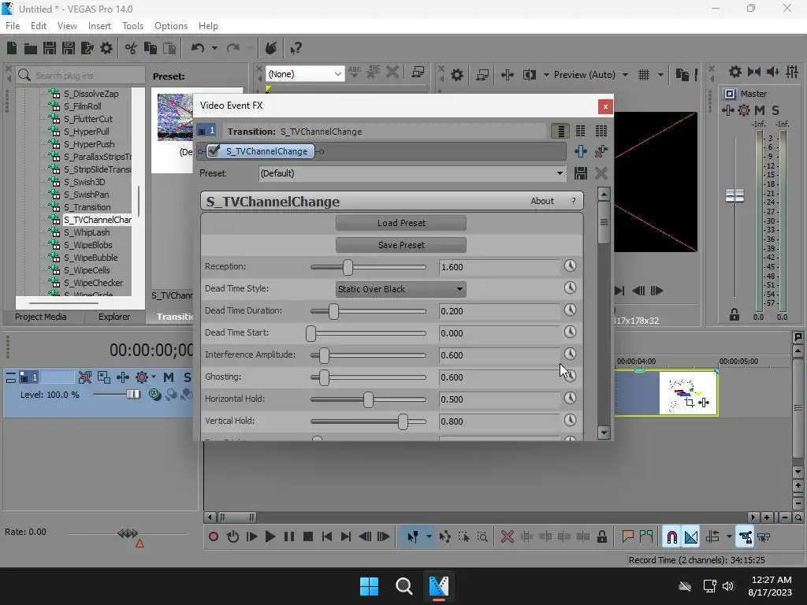Toggle track Solo S button

pyautogui.click(x=188, y=377)
